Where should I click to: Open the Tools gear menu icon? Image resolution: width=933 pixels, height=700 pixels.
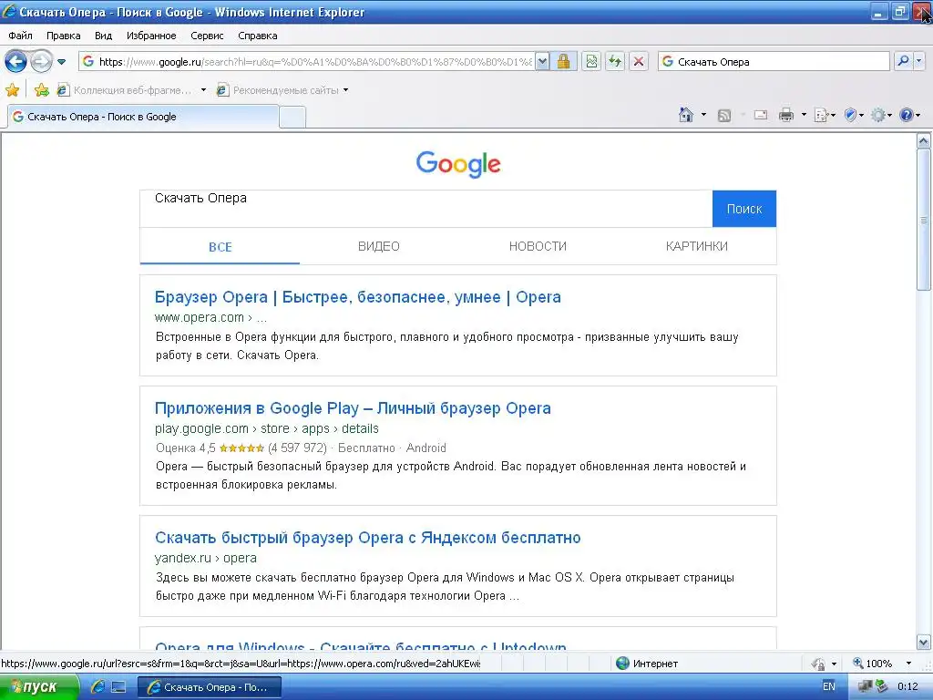click(x=881, y=115)
